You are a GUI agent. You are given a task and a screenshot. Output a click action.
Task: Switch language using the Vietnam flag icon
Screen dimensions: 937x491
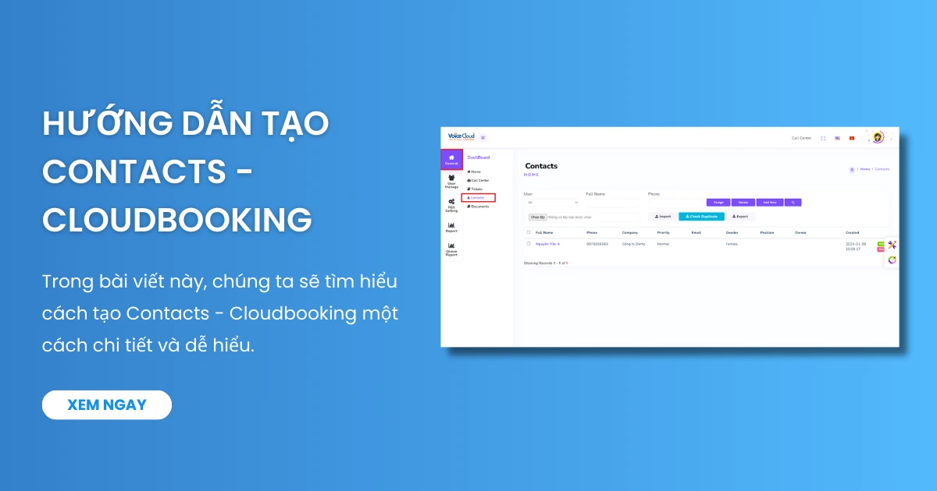click(x=852, y=138)
